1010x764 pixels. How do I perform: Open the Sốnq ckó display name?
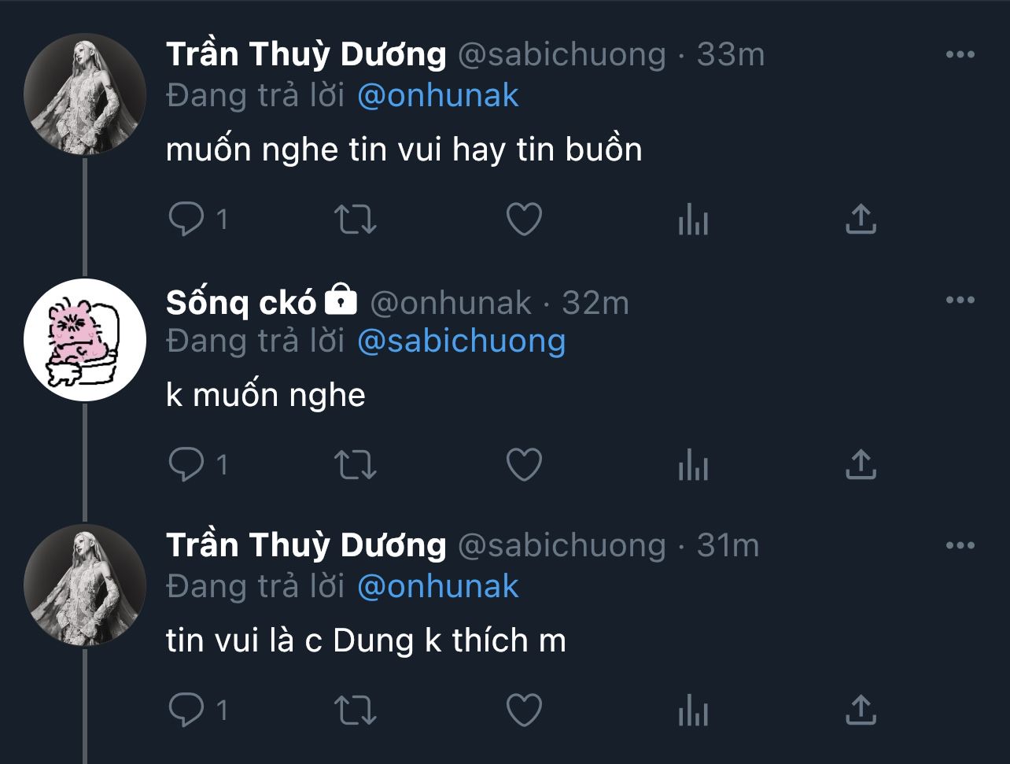[241, 303]
